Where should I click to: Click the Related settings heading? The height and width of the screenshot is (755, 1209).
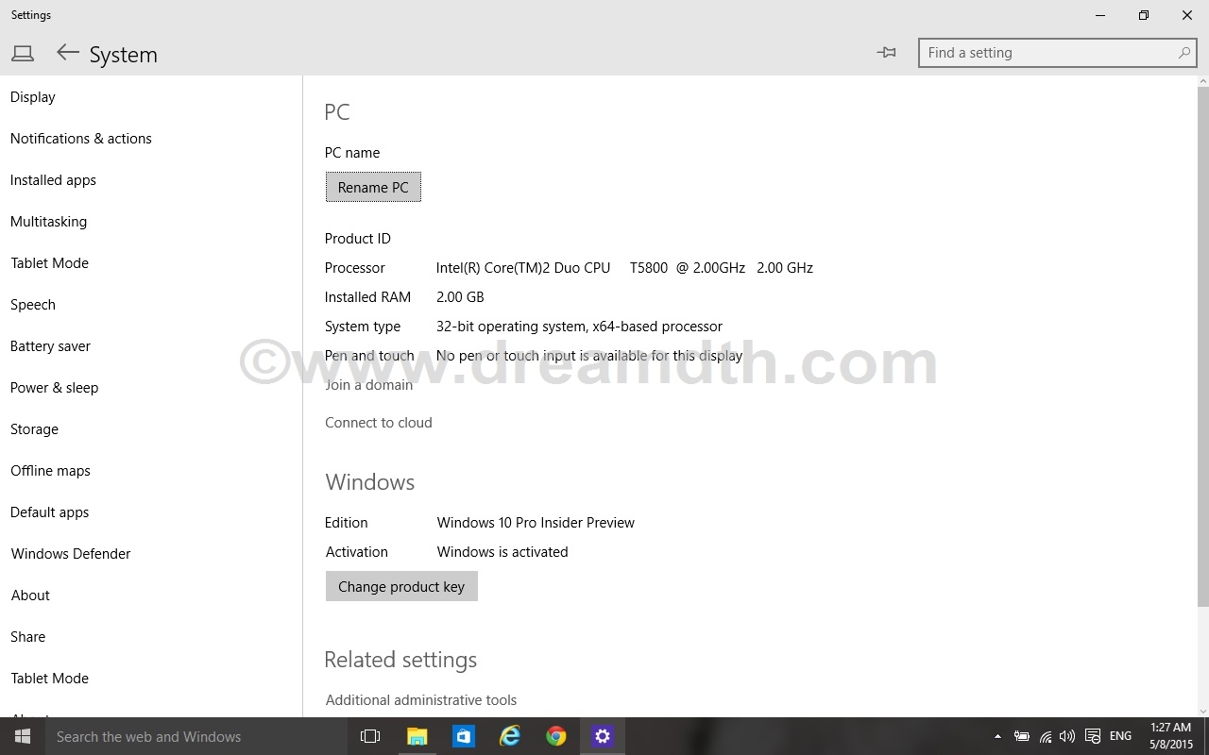[x=400, y=660]
